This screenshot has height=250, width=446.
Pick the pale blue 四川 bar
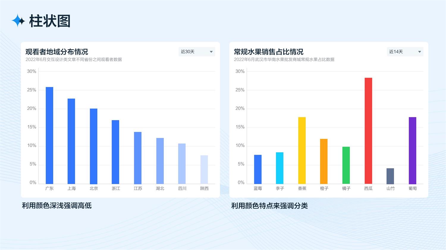[x=182, y=164]
